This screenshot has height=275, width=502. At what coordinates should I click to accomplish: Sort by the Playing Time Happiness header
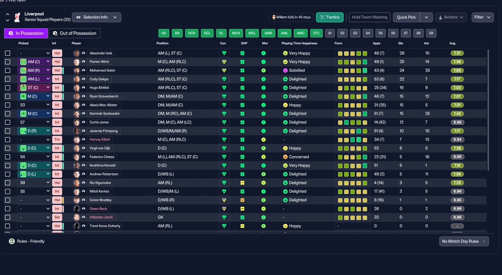pyautogui.click(x=299, y=43)
